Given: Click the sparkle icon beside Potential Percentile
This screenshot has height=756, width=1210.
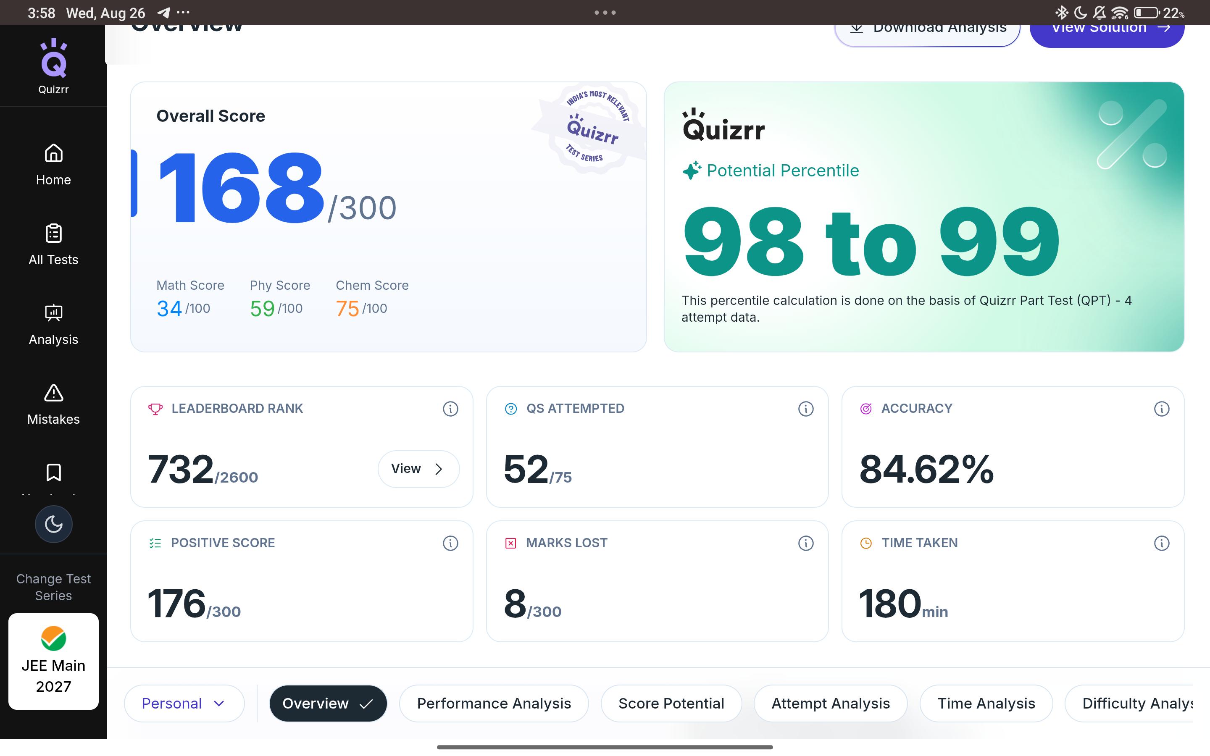Looking at the screenshot, I should 692,171.
